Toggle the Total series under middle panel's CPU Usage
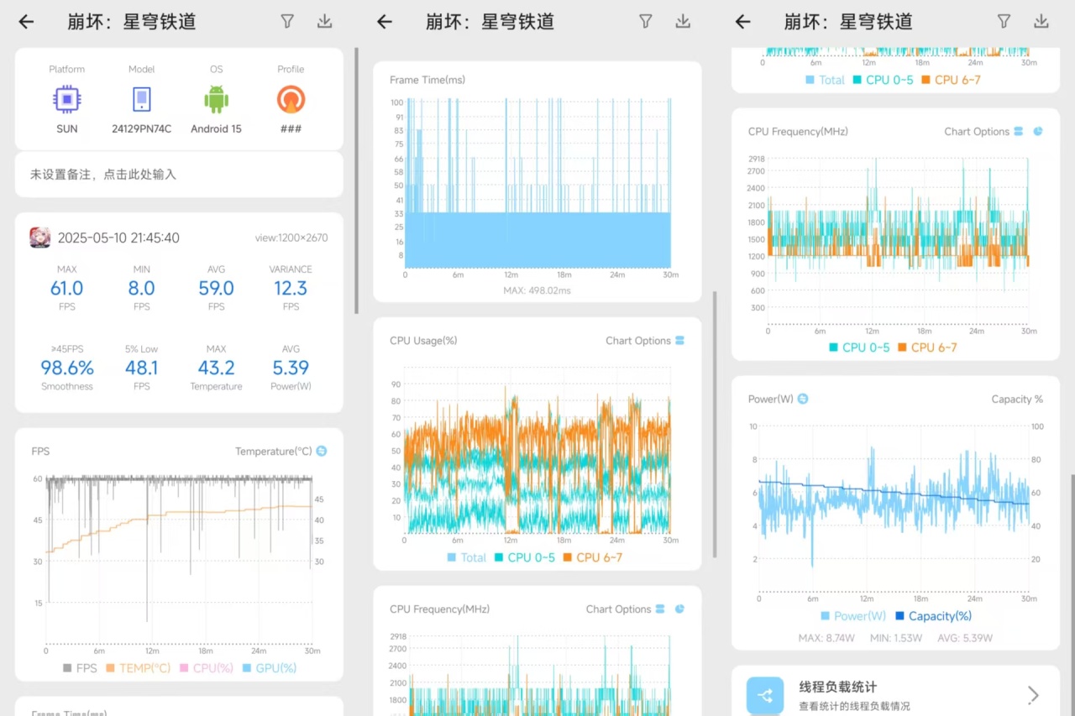This screenshot has width=1075, height=716. (466, 557)
